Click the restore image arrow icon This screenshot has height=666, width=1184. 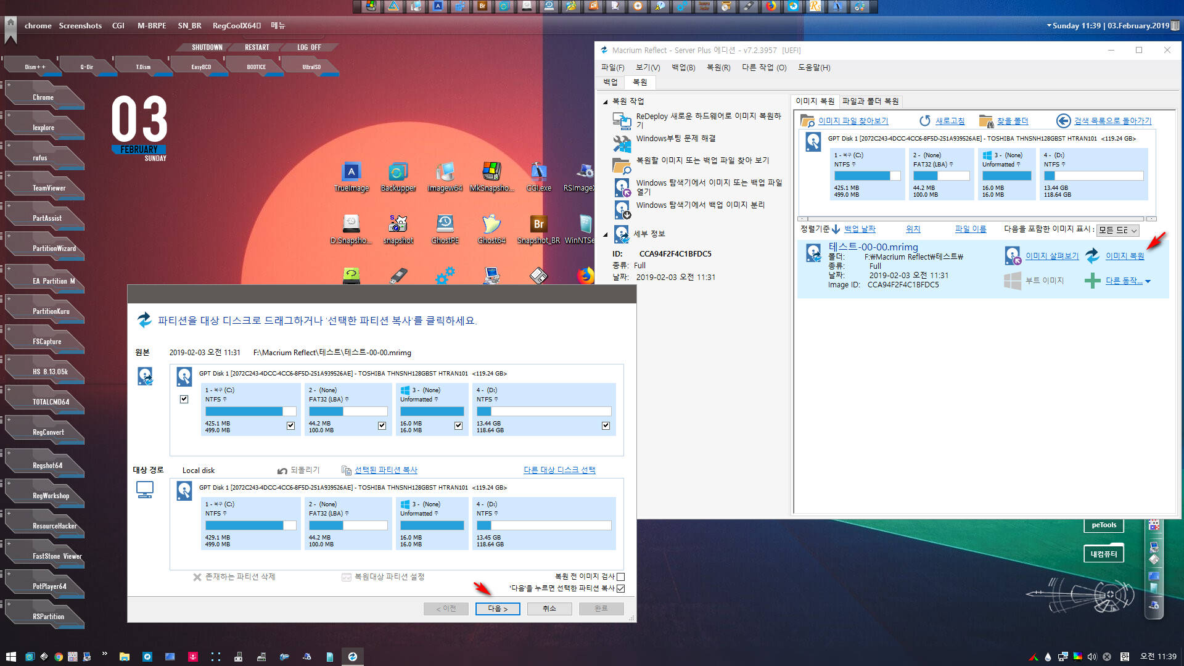click(1092, 255)
